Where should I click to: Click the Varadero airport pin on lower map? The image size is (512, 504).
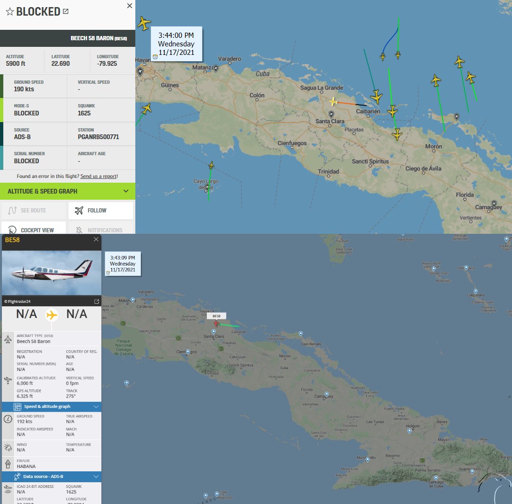132,300
